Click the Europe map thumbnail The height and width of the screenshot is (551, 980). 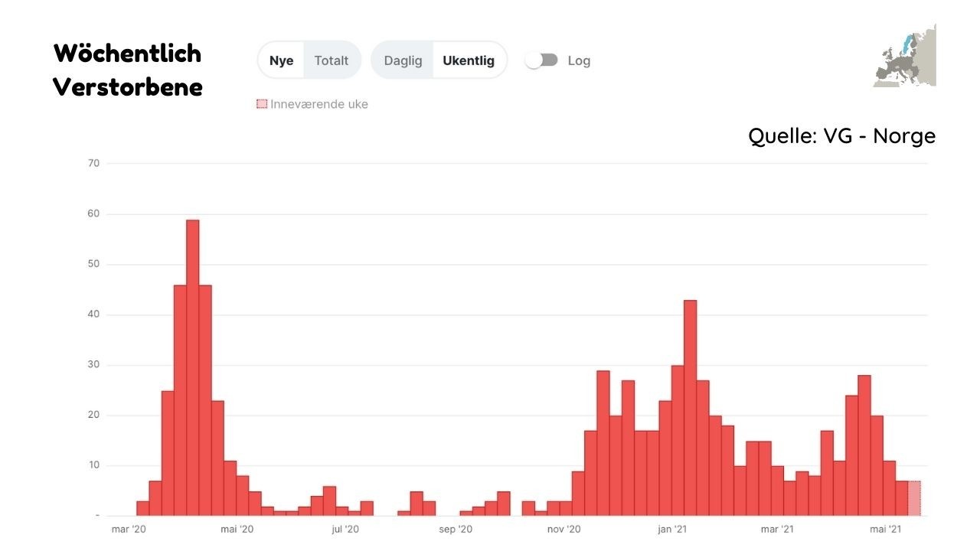pyautogui.click(x=905, y=55)
